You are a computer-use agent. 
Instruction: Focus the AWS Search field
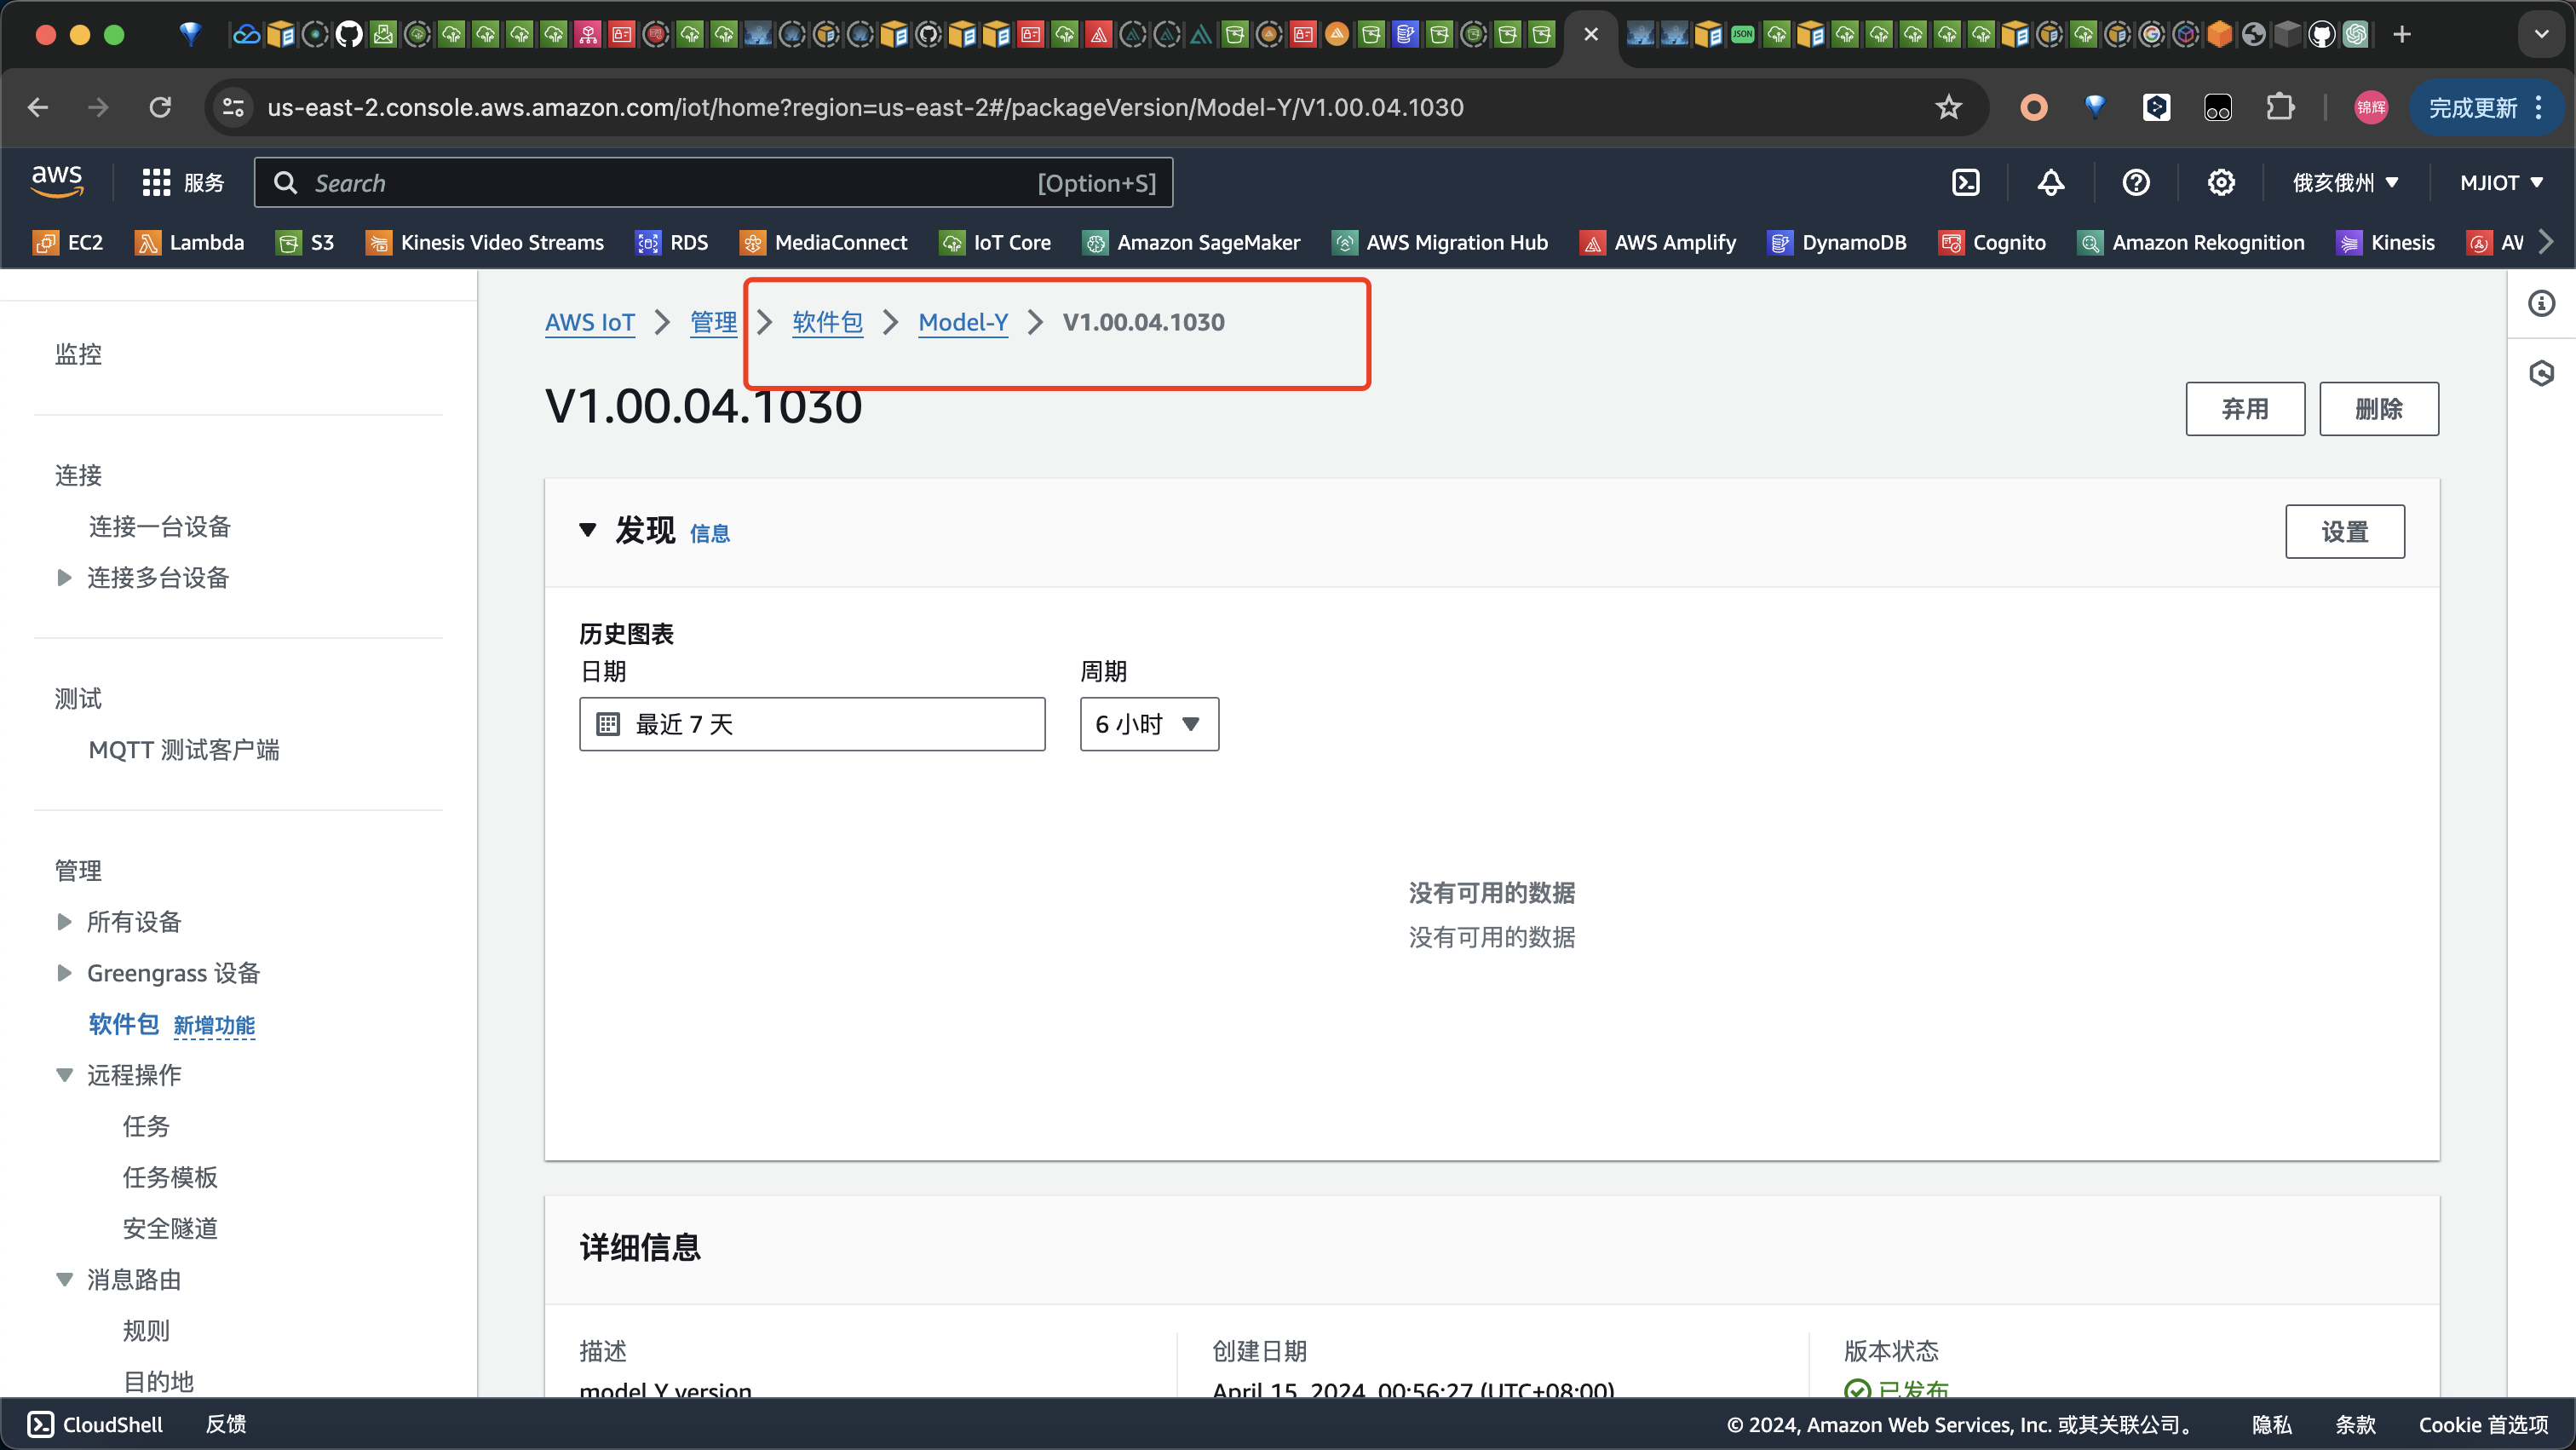tap(713, 182)
